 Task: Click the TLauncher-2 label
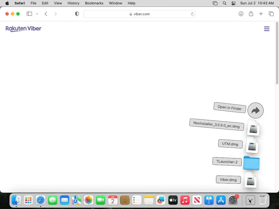(x=227, y=162)
